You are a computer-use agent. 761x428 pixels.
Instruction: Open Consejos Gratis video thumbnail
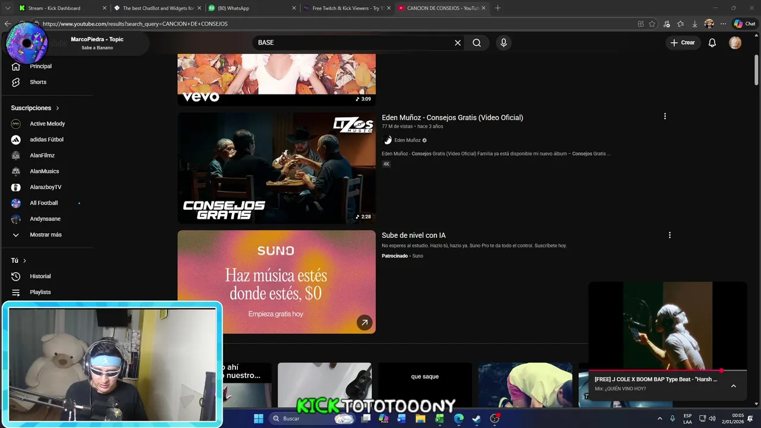tap(276, 168)
